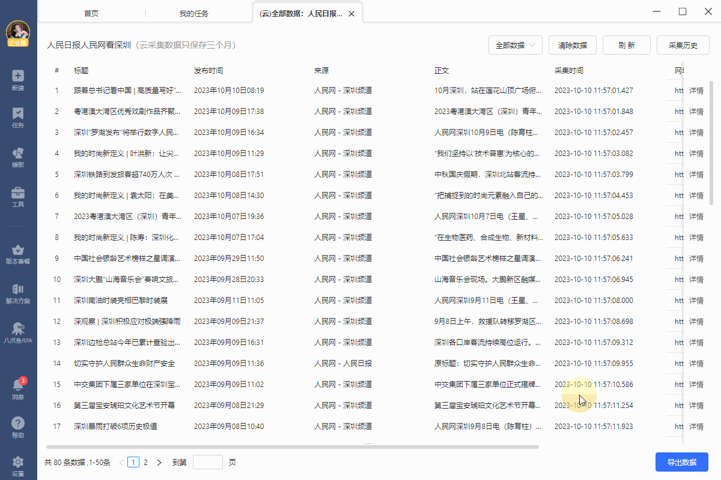Close the 全部数据 tab via X

coord(351,13)
